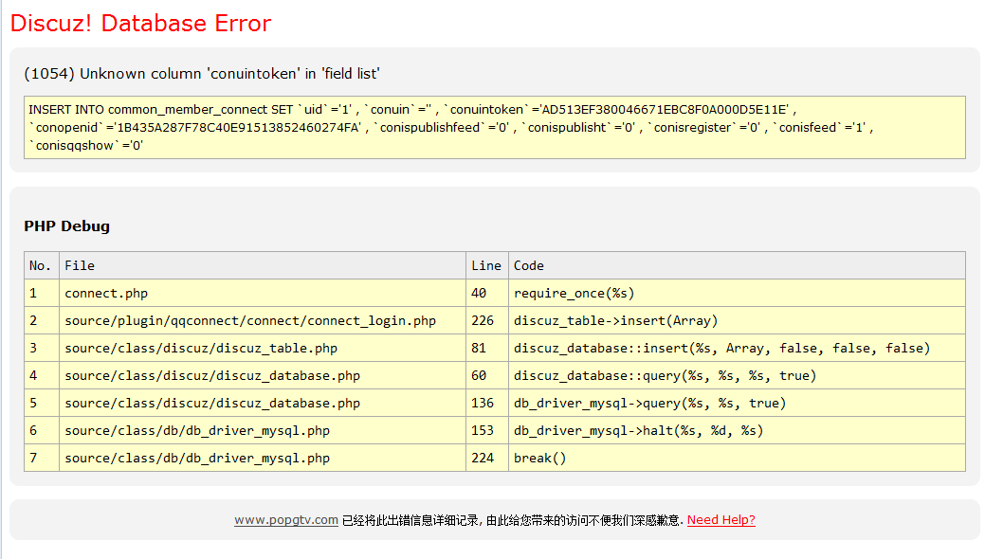Click the INSERT INTO SQL query box
The height and width of the screenshot is (559, 985).
point(494,128)
